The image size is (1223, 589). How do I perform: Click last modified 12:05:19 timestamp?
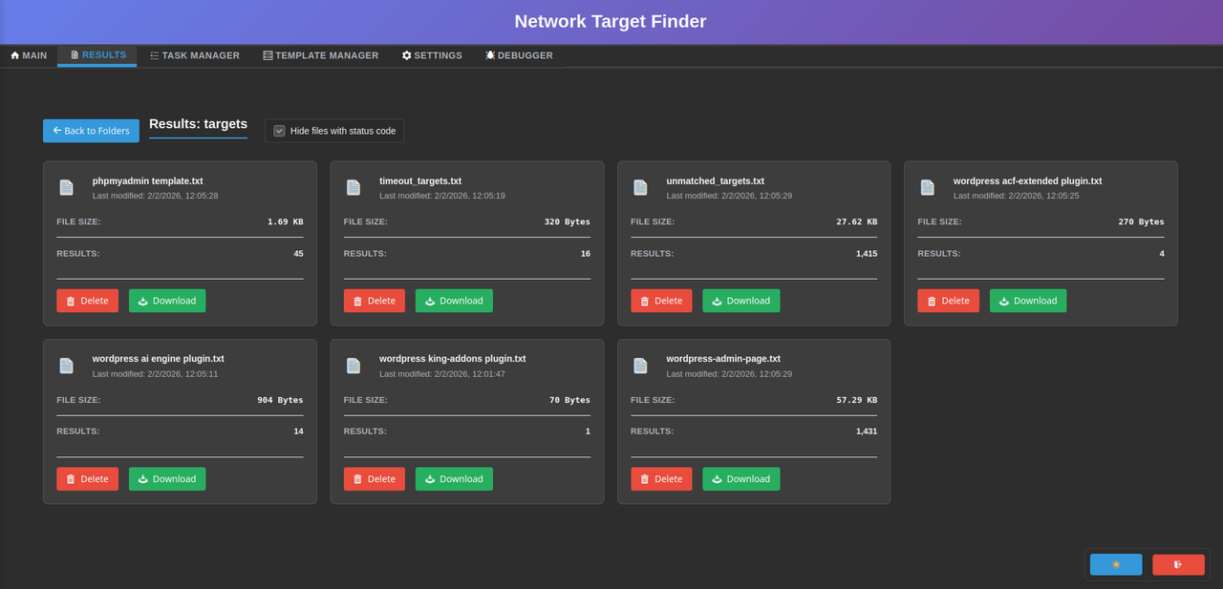click(442, 196)
